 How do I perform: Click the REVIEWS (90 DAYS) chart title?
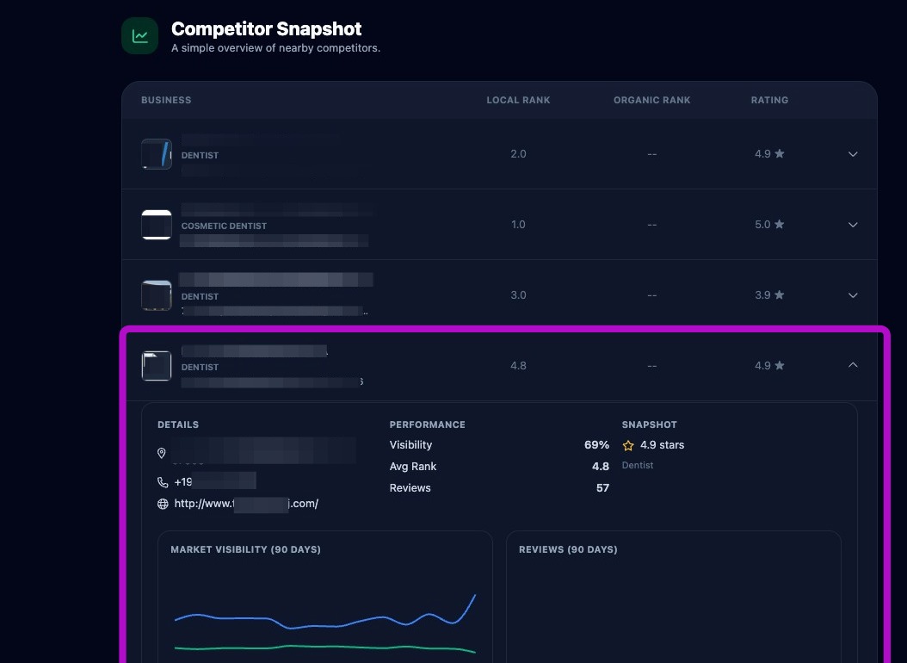coord(568,549)
